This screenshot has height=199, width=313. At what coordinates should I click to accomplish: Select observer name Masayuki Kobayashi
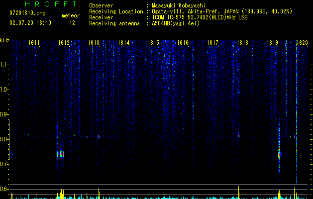tap(179, 5)
